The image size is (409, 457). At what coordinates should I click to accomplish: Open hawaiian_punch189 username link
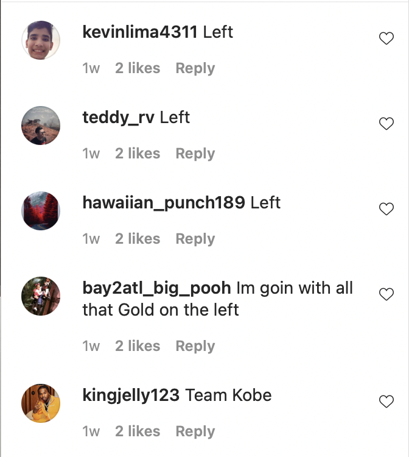tap(164, 202)
